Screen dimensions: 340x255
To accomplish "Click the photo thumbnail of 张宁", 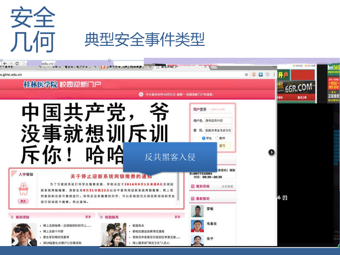I will [197, 240].
